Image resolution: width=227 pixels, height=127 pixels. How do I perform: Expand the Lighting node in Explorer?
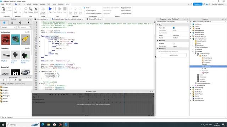click(x=191, y=28)
